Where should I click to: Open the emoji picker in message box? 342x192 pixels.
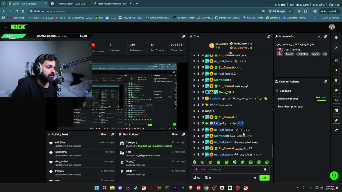265,169
